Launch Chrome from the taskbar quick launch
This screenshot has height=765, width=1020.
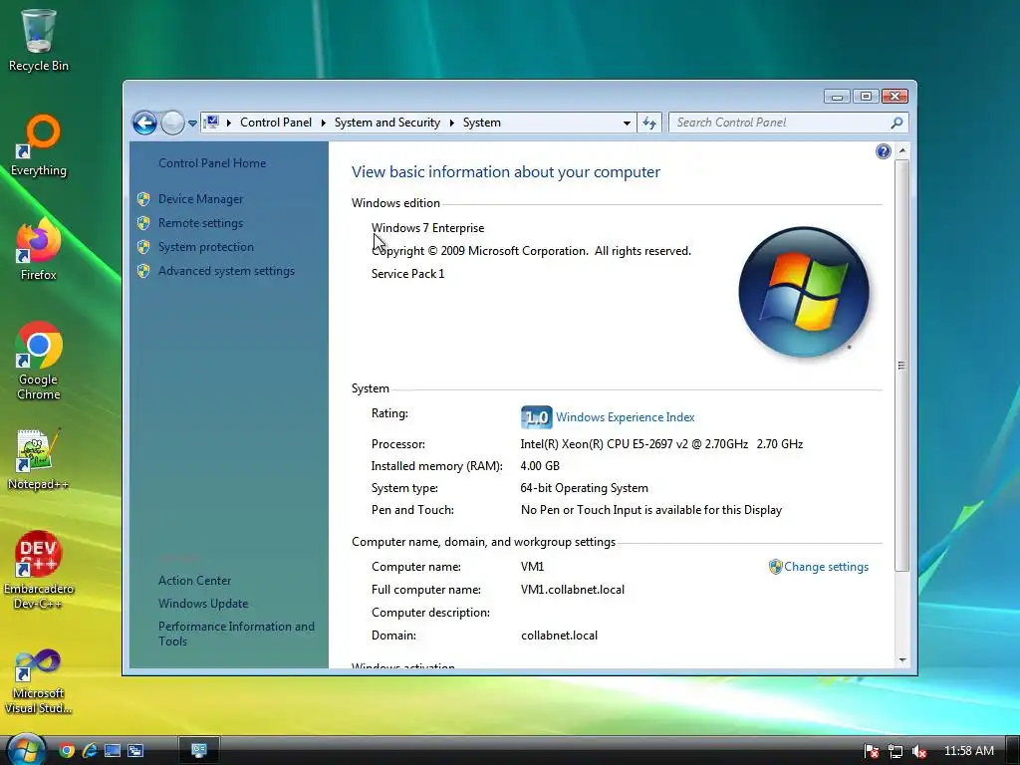click(x=67, y=751)
